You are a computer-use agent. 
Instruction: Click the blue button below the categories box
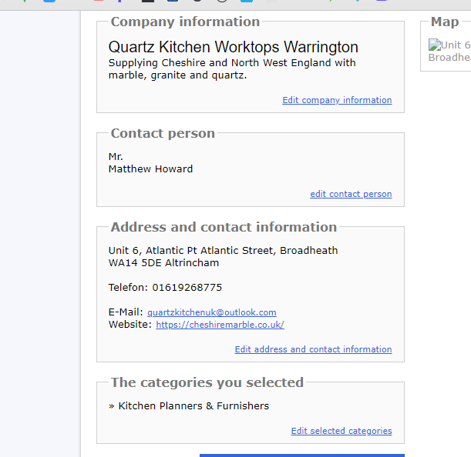(x=302, y=455)
